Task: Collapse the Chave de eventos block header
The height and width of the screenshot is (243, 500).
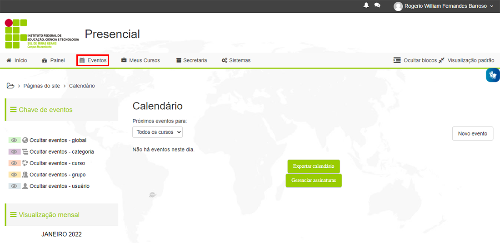Action: (x=61, y=110)
